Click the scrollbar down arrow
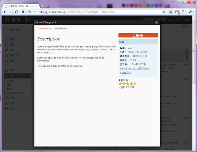The image size is (197, 152). (194, 149)
